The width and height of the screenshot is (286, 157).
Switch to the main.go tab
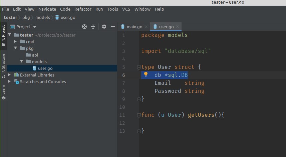pyautogui.click(x=133, y=27)
